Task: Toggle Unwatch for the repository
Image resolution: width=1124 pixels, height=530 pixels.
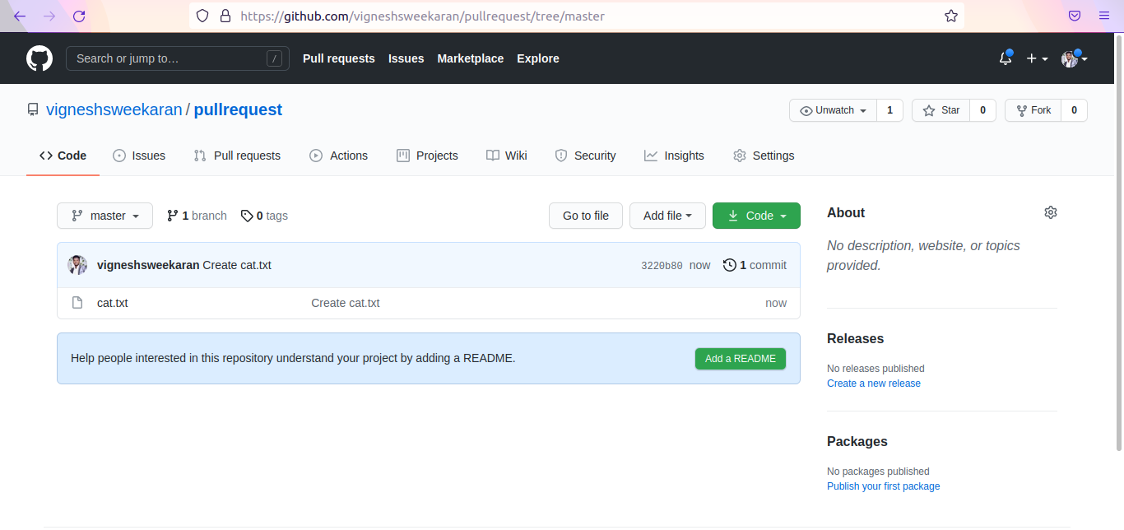Action: tap(833, 110)
